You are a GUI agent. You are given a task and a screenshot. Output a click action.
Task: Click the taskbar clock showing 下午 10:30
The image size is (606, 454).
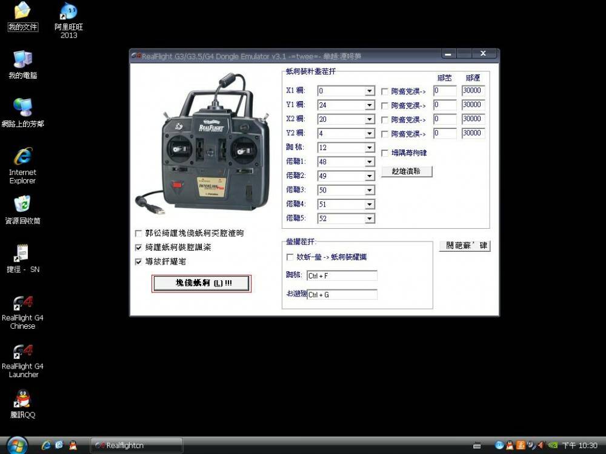coord(580,446)
